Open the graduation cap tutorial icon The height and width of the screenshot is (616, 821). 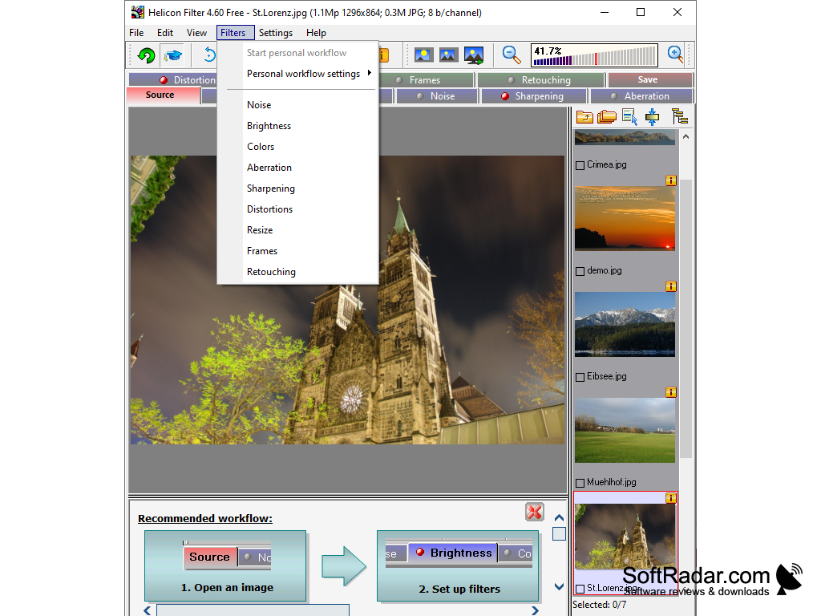tap(172, 55)
